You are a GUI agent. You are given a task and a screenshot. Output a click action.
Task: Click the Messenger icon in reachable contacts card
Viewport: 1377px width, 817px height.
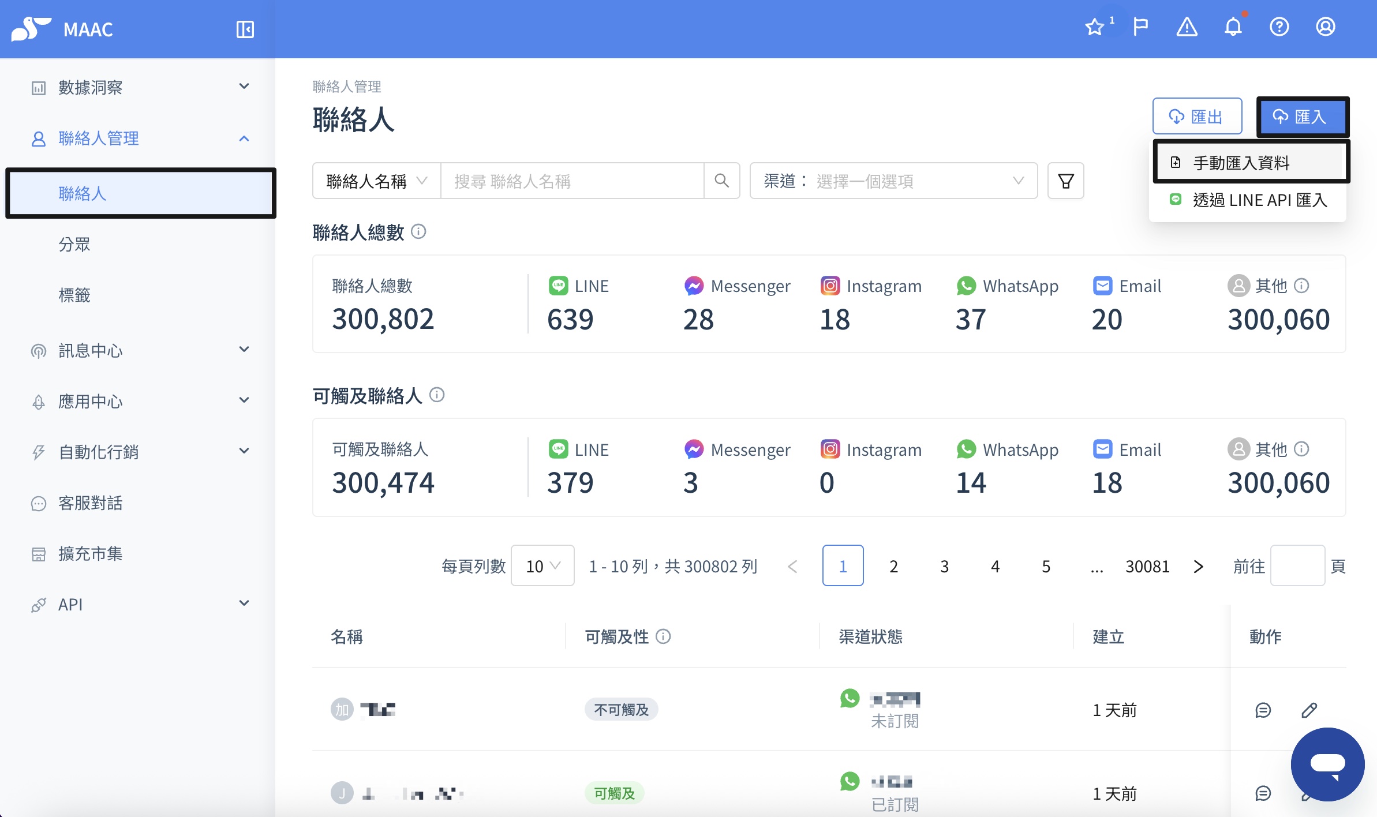pyautogui.click(x=694, y=449)
